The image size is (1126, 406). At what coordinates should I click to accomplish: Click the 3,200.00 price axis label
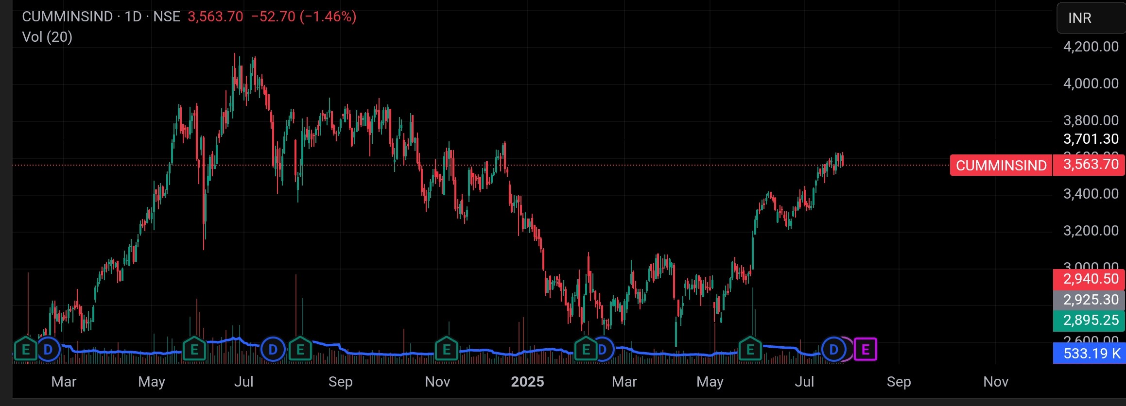point(1091,231)
